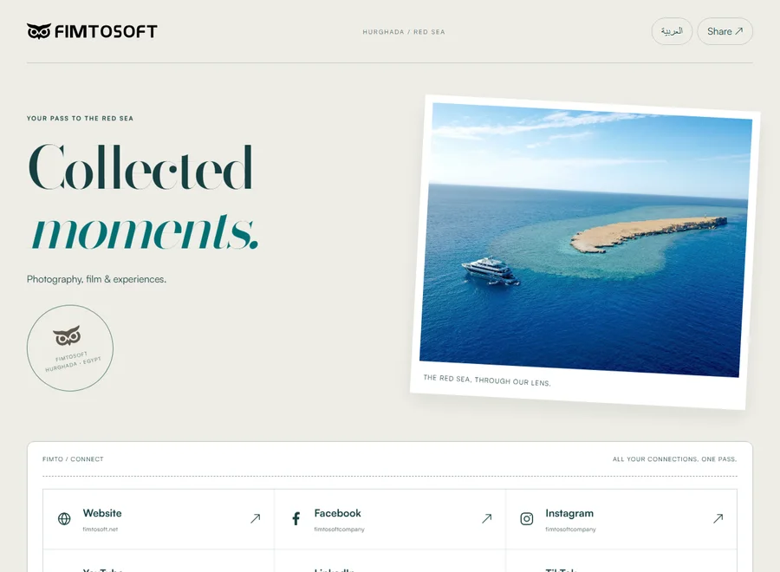
Task: Open the Instagram link arrow icon
Action: 718,519
